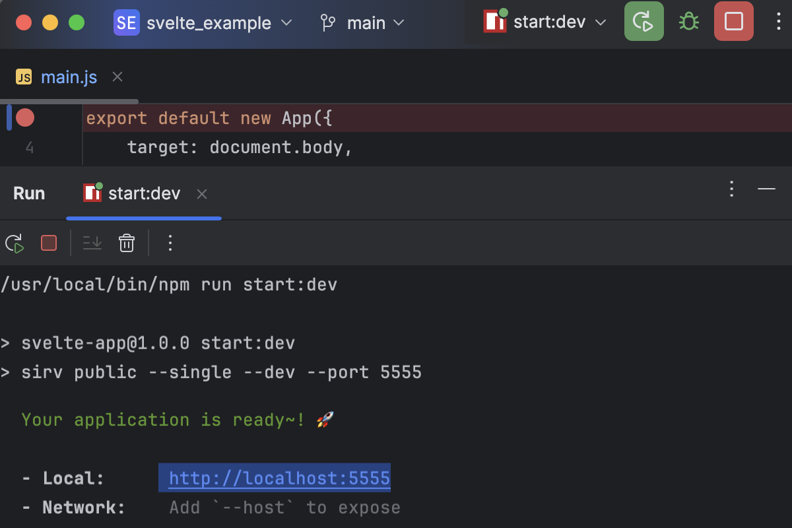Run start:dev with the green run icon
The height and width of the screenshot is (528, 792).
tap(643, 21)
